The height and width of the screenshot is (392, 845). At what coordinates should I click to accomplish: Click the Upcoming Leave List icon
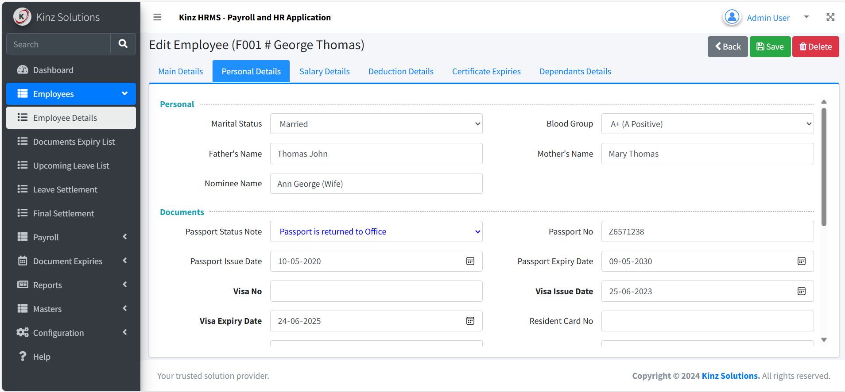tap(23, 165)
